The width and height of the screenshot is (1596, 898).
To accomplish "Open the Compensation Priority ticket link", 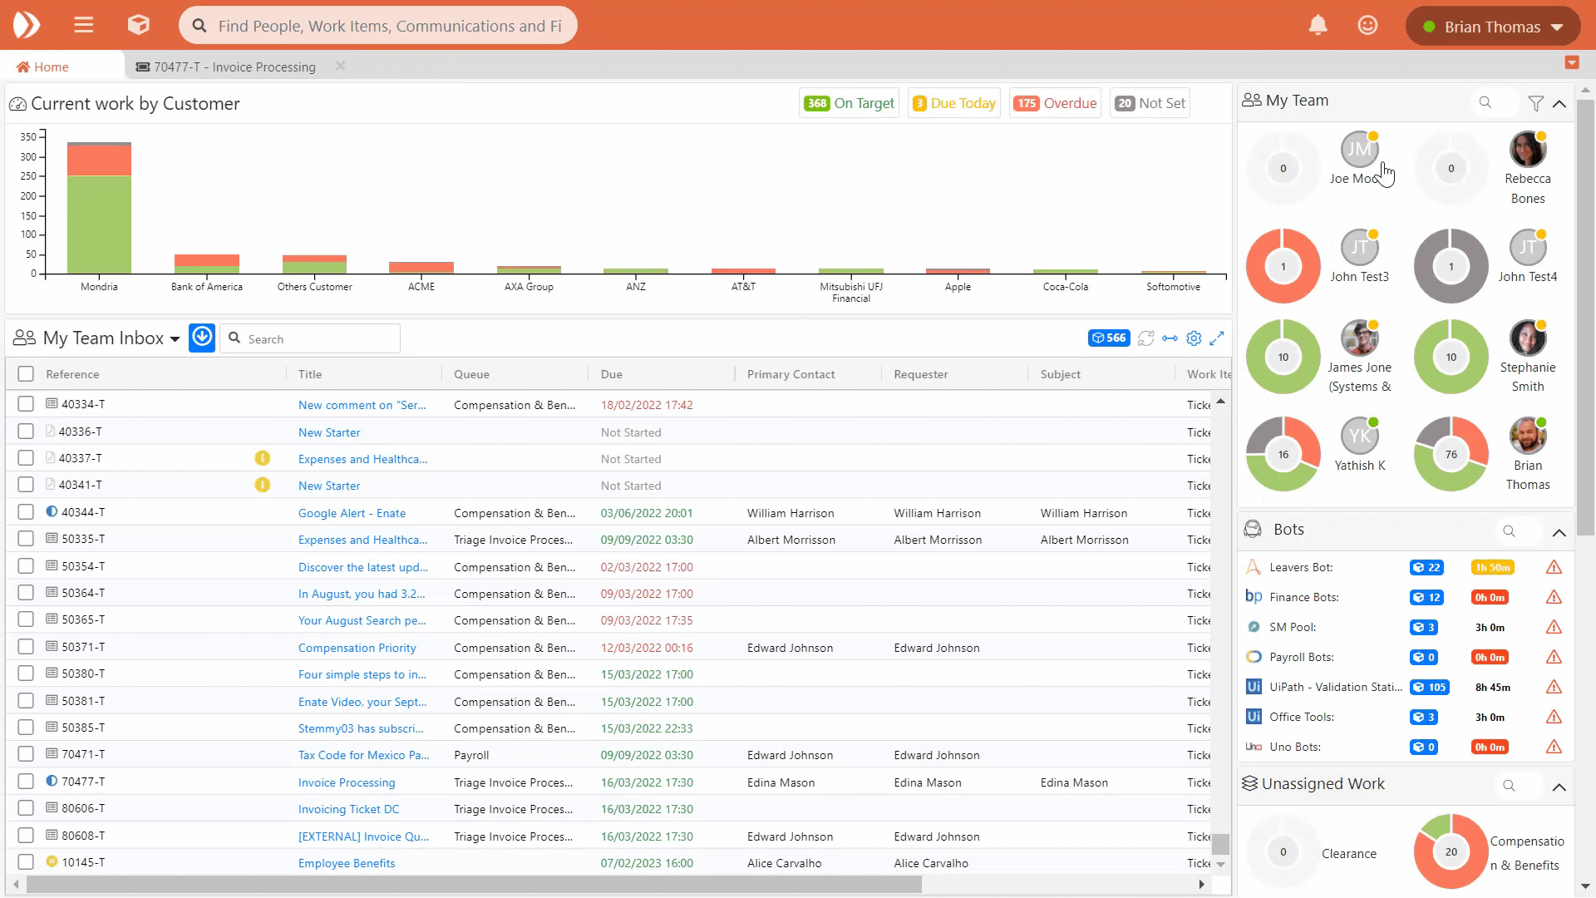I will click(x=357, y=648).
